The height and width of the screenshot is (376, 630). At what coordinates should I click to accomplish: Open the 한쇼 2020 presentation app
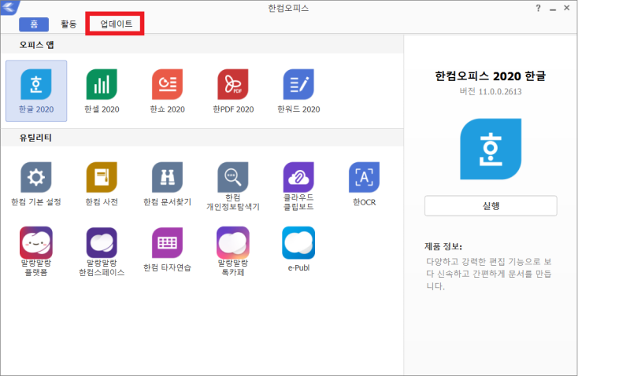[167, 84]
